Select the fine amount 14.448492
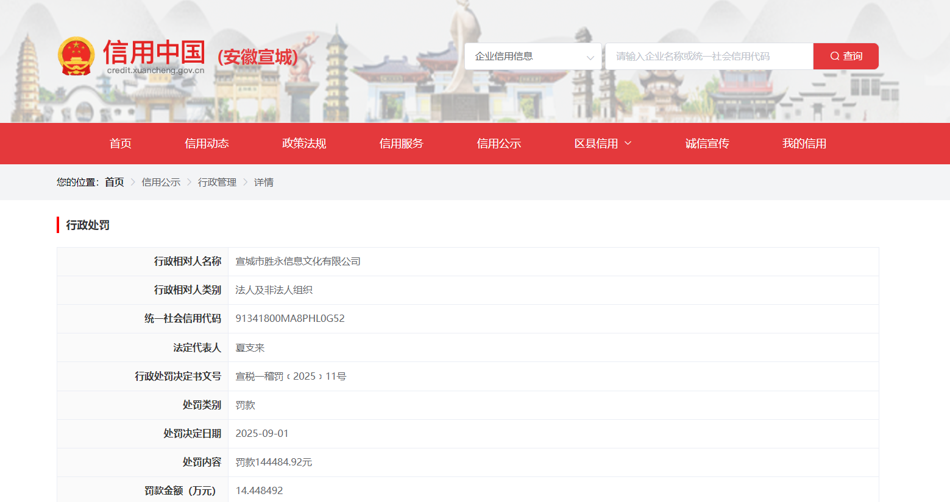This screenshot has width=950, height=502. point(259,491)
